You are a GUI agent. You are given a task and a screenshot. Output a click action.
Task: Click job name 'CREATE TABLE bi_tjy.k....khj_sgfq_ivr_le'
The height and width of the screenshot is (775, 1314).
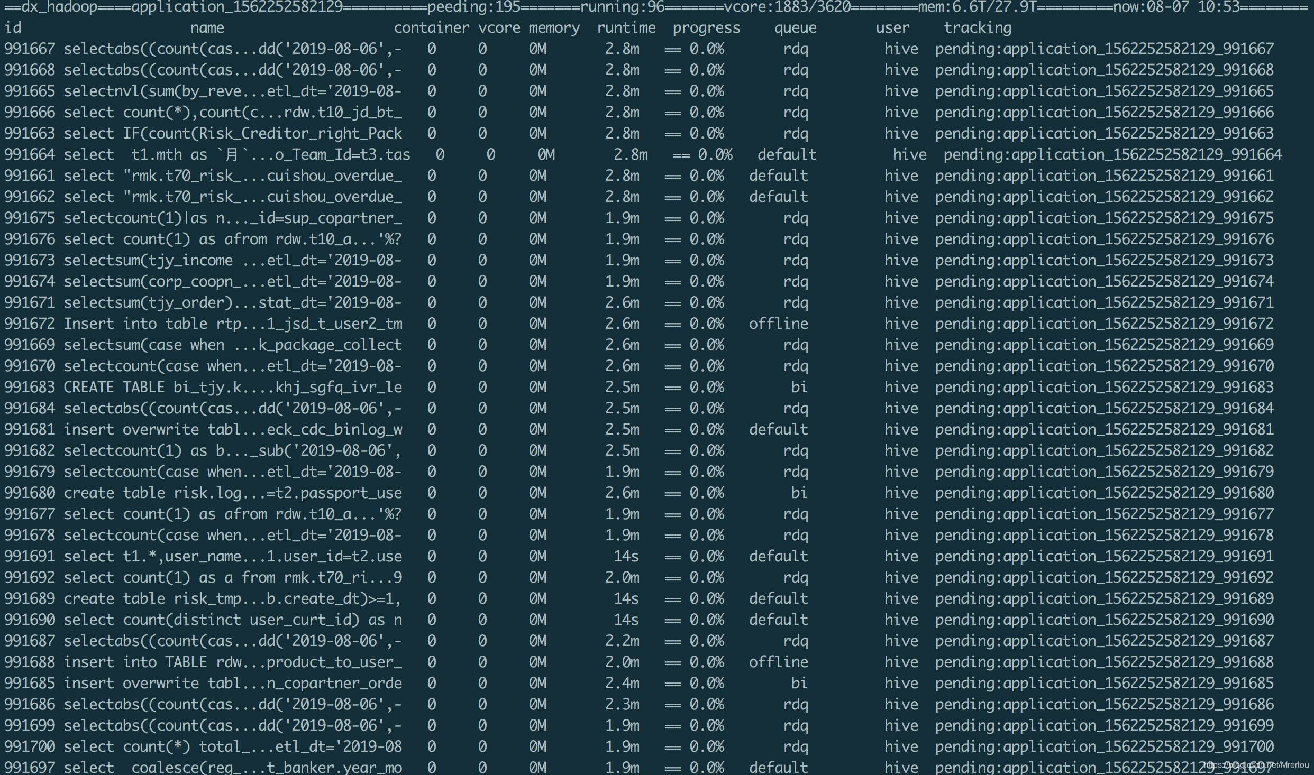pos(233,387)
